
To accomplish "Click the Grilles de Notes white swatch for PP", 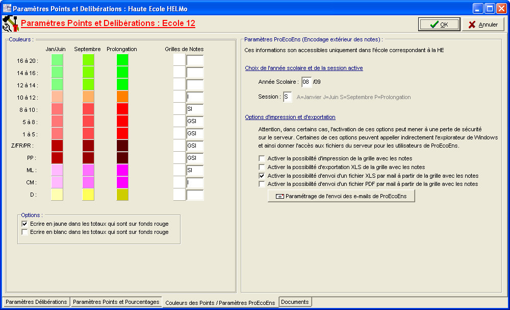I will pos(179,158).
